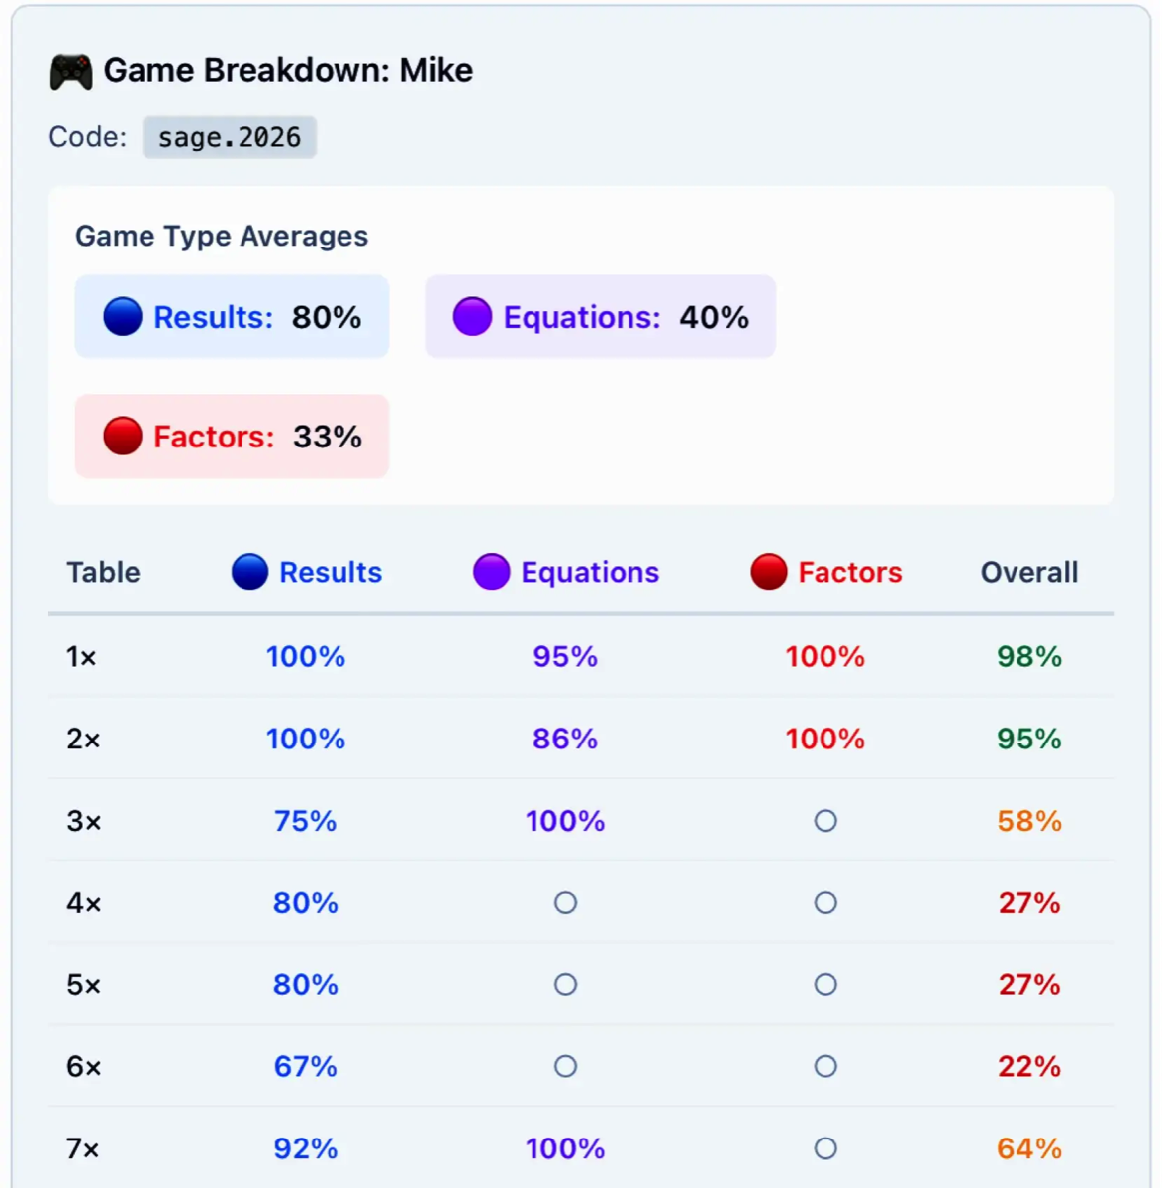The width and height of the screenshot is (1162, 1188).
Task: Click the blue ball in Results column header
Action: [249, 572]
